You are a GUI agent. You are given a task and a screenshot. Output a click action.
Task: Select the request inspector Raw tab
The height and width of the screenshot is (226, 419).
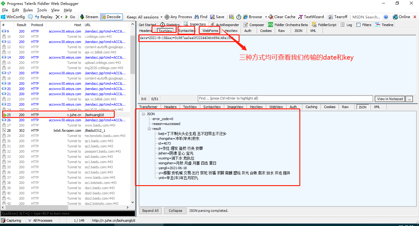click(282, 31)
